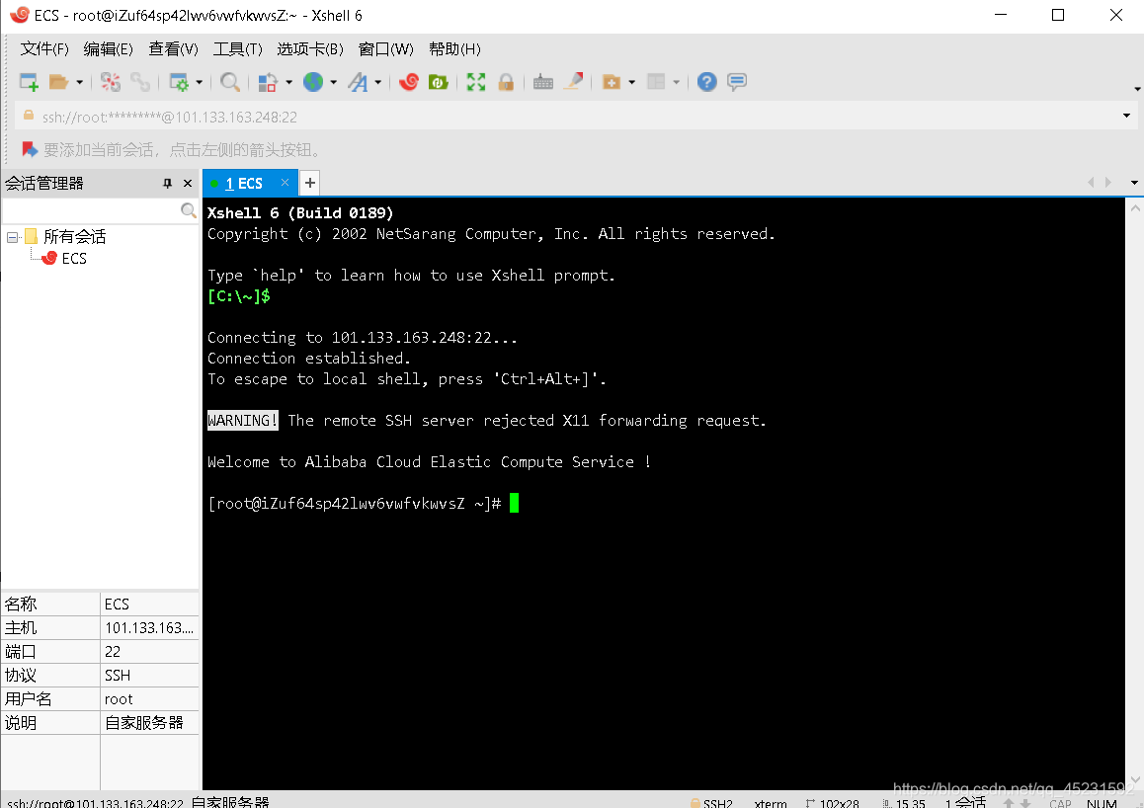Click the 协议 value SSH cell
This screenshot has height=808, width=1144.
click(x=149, y=676)
